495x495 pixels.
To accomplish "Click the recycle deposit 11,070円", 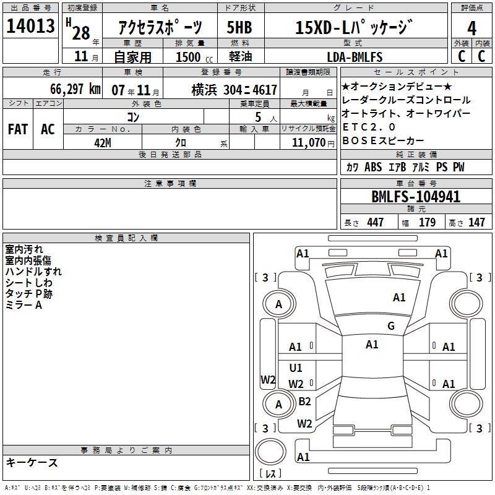I will tap(313, 143).
